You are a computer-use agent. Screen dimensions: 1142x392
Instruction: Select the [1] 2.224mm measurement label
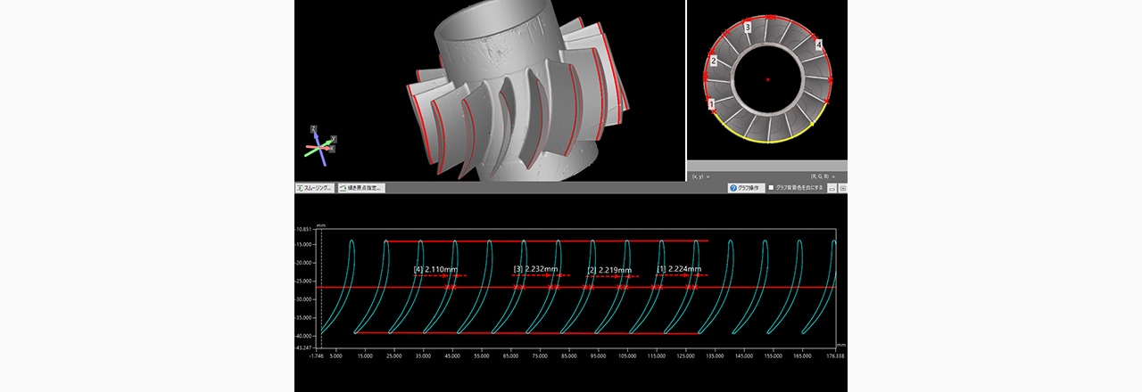679,269
